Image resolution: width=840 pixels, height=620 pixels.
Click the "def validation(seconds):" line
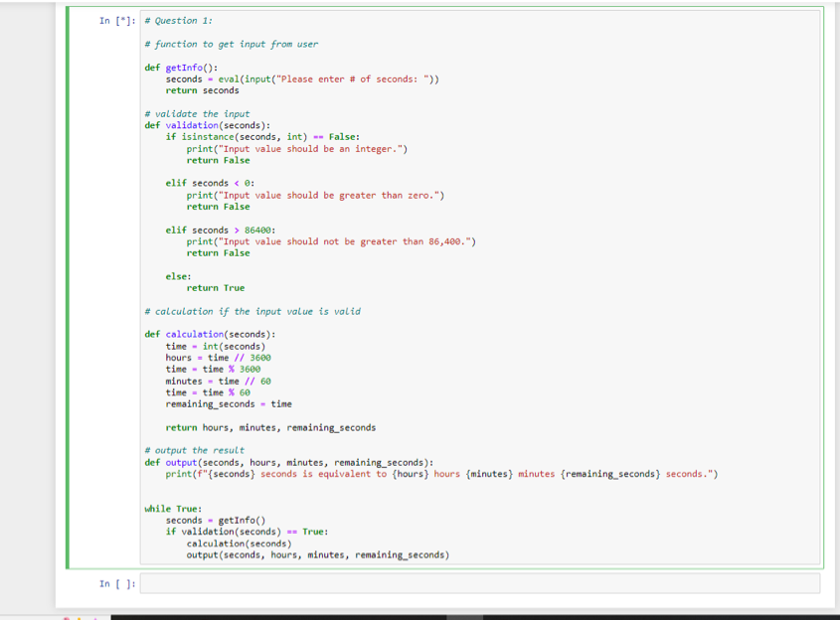[x=208, y=125]
